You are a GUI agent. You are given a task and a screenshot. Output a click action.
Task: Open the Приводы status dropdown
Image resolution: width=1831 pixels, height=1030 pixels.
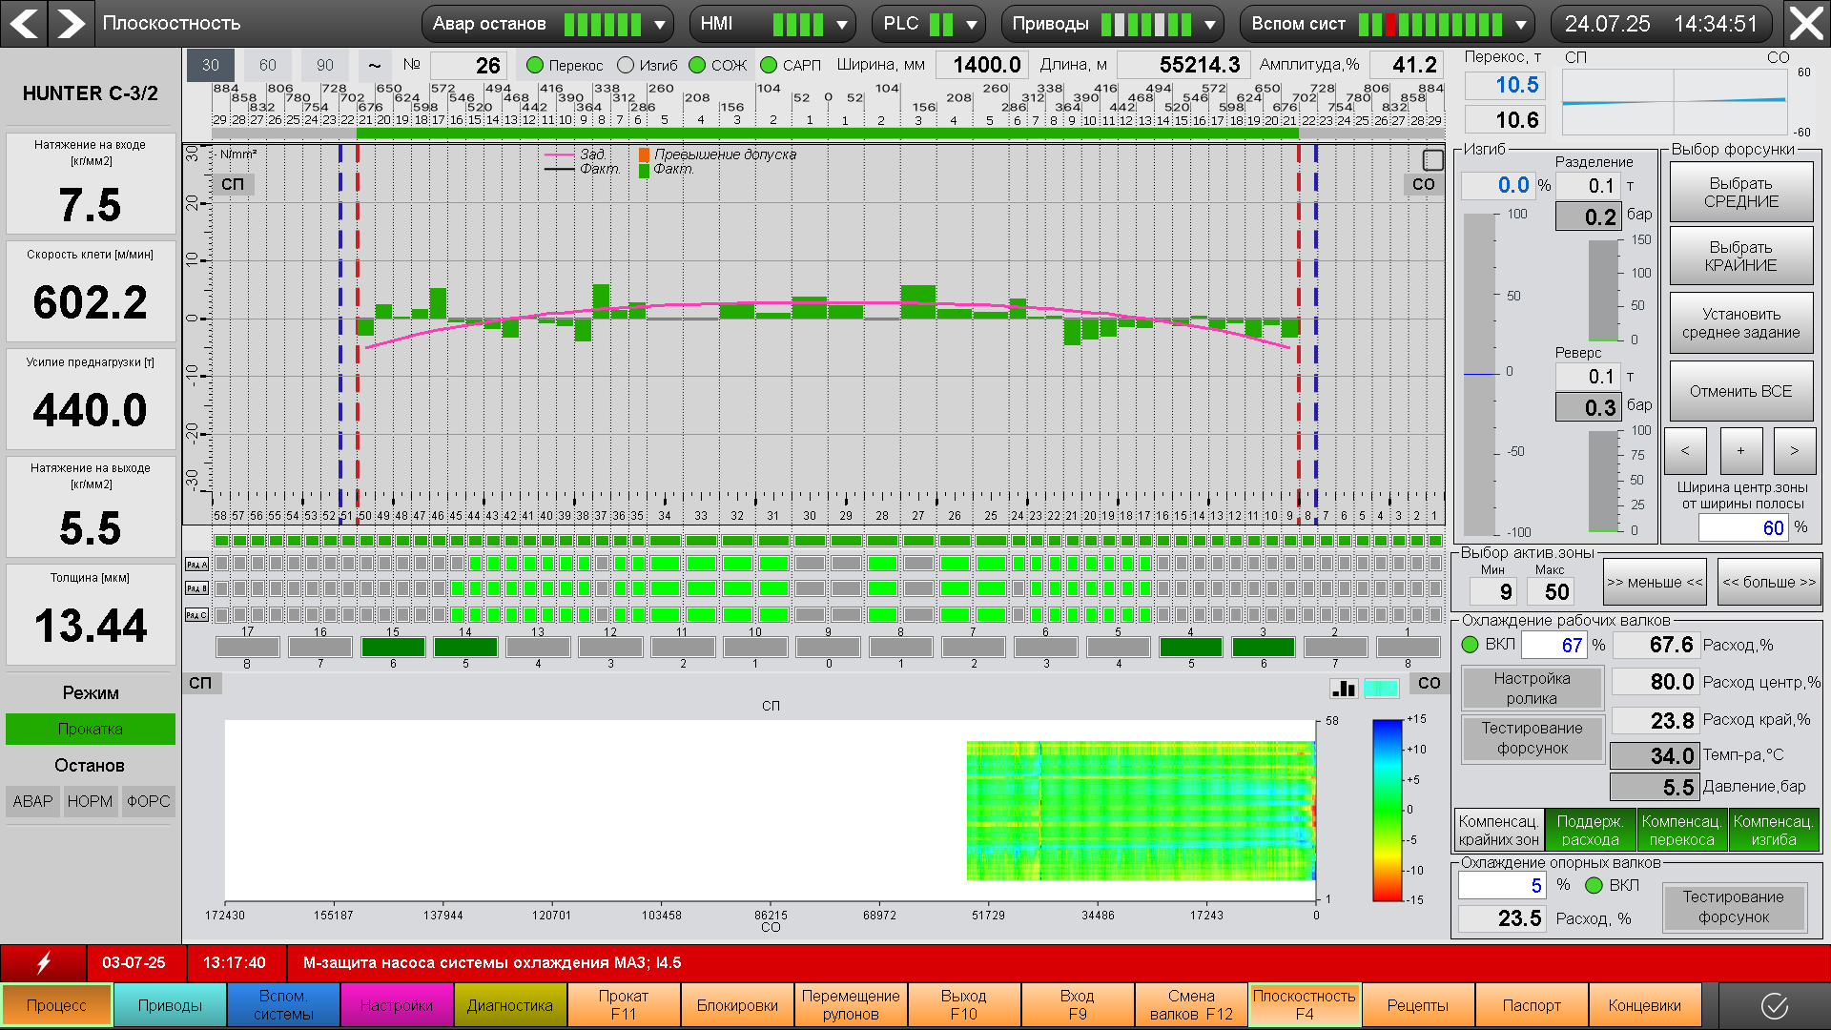pyautogui.click(x=1209, y=24)
